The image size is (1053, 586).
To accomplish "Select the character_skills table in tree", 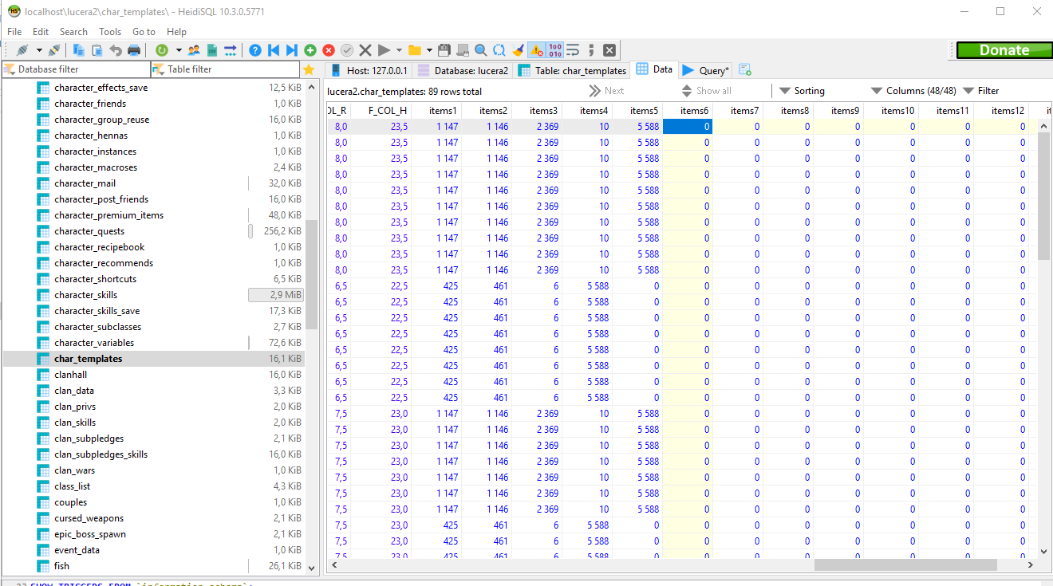I will pos(85,295).
